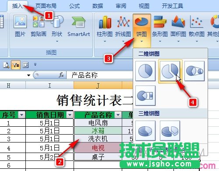219x171 pixels.
Task: Click the print preview toolbar icon
Action: [x=6, y=65]
